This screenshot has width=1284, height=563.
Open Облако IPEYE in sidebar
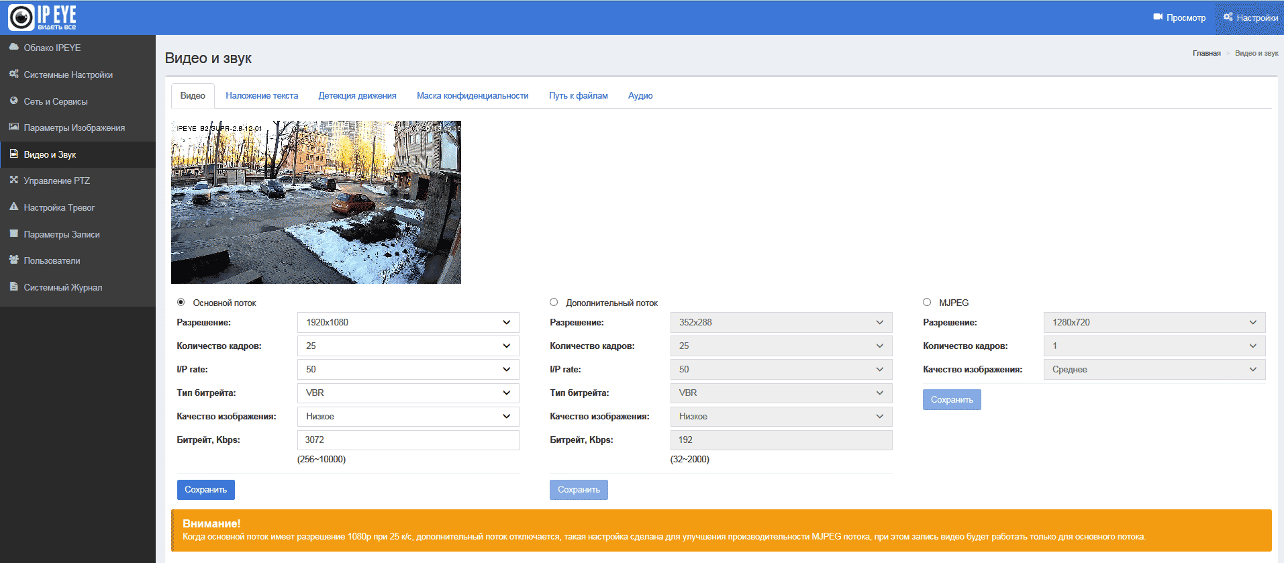78,48
